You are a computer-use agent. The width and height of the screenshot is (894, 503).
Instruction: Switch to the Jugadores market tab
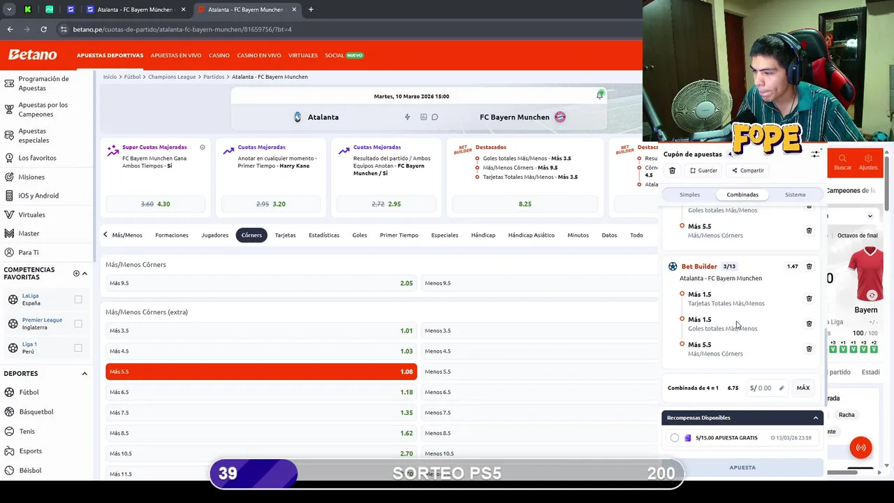214,235
